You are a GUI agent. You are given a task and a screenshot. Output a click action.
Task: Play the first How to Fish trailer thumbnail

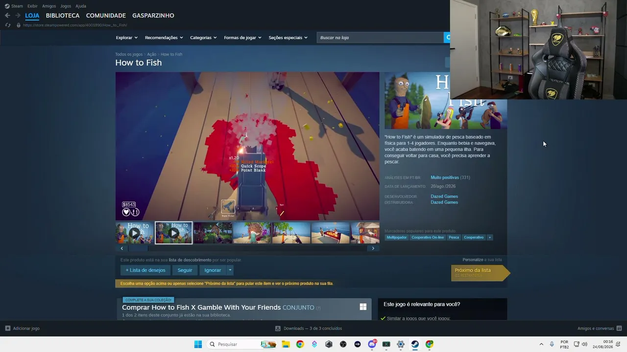(x=135, y=233)
